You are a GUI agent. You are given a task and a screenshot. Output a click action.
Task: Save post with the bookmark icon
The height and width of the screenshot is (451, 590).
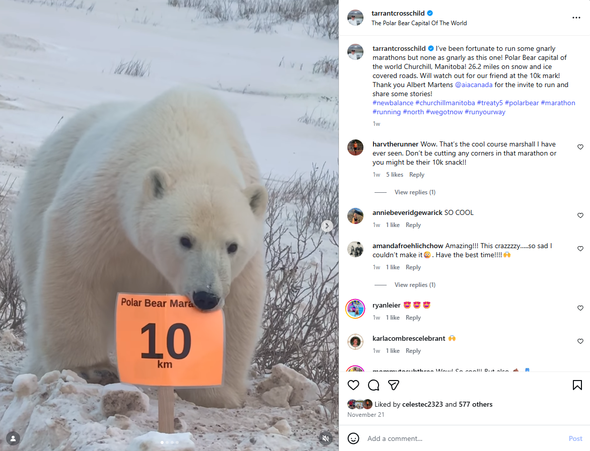[577, 385]
